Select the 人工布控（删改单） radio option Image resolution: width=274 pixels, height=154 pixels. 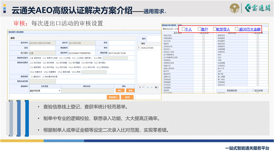(75, 58)
